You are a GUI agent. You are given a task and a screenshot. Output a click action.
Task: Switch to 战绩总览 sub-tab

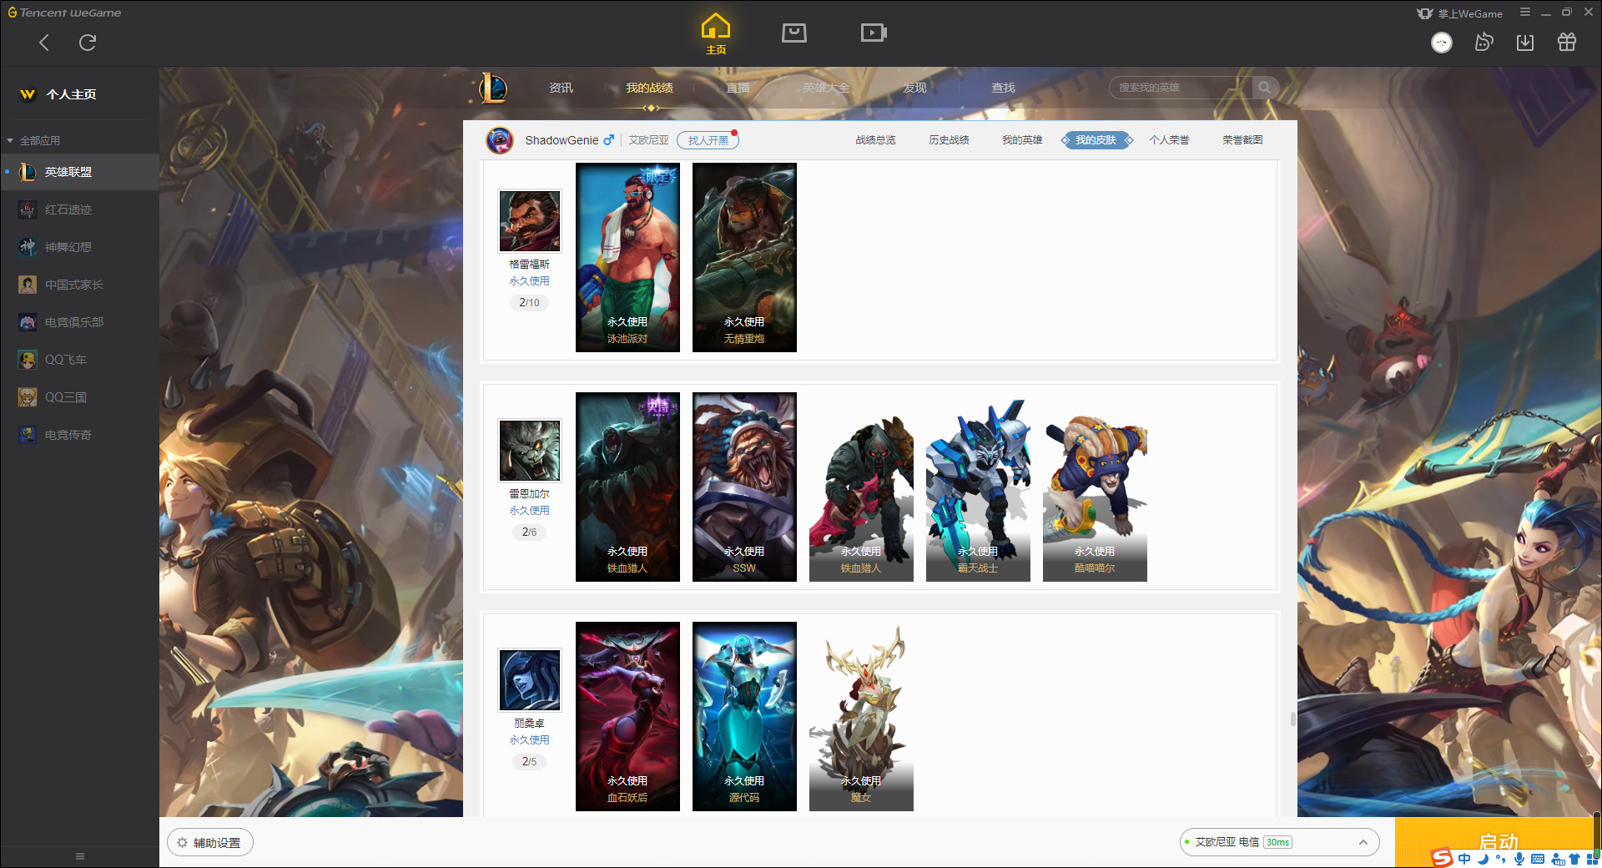click(875, 140)
